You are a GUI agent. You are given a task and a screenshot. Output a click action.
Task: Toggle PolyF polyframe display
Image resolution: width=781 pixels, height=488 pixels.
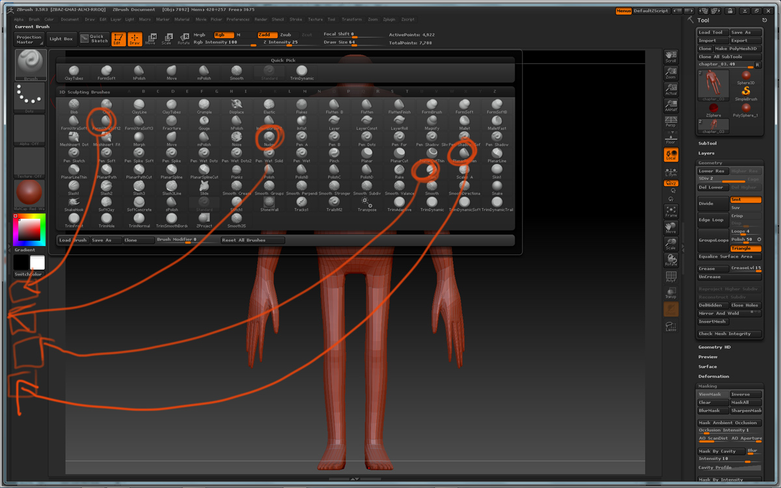(x=670, y=277)
